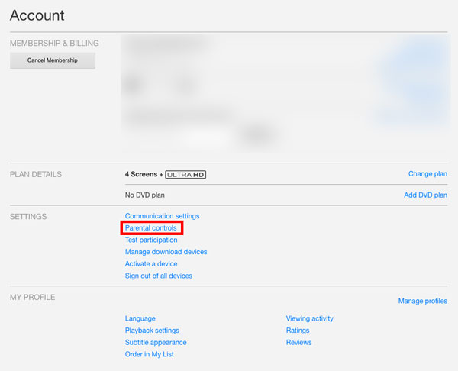Screen dimensions: 458x371
Task: Click the Ultra HD badge
Action: 185,175
